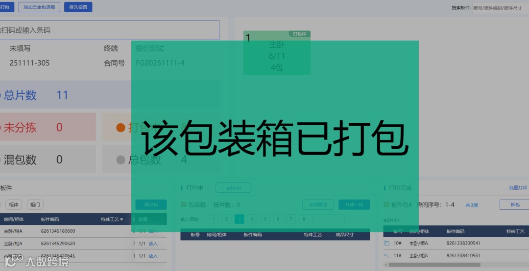Click 成品尺寸 column header in 打包中 table

(344, 235)
